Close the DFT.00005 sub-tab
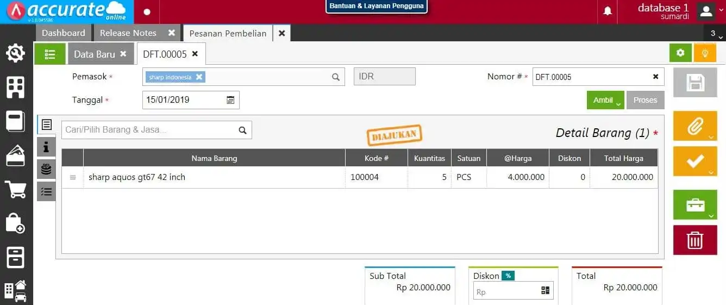The width and height of the screenshot is (726, 305). [x=195, y=54]
